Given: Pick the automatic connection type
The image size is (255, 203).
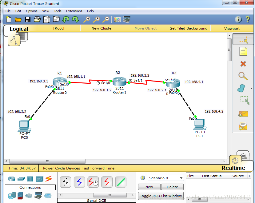Looking at the screenshot, I should tap(66, 182).
